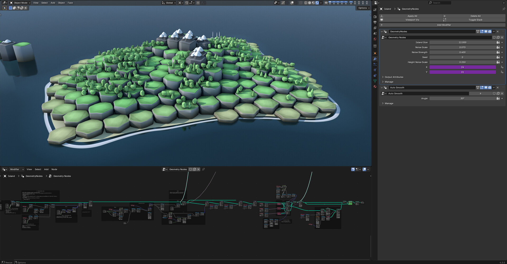Select the Modifier Properties wrench tab
Viewport: 507px width, 264px height.
pos(375,59)
